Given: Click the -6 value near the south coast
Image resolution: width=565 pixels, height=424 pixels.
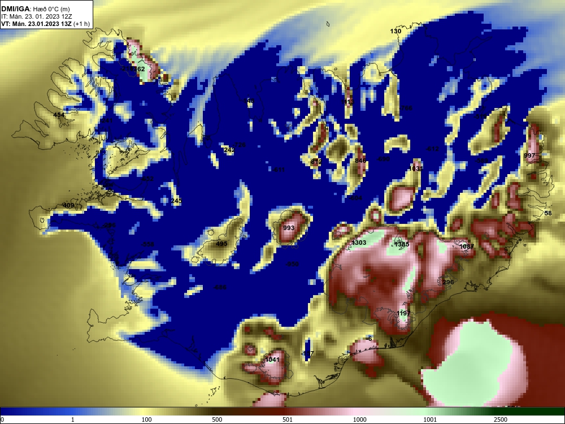Looking at the screenshot, I should [x=368, y=339].
